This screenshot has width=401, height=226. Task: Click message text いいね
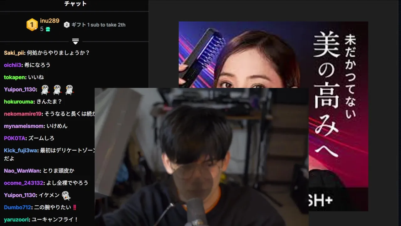[36, 77]
